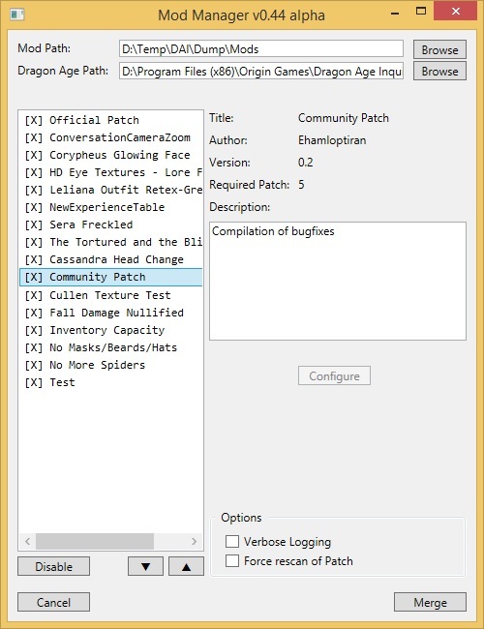Move selected mod up with up arrow
484x629 pixels.
pos(186,566)
